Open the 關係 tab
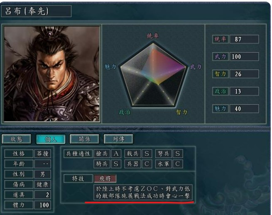This screenshot has width=272, height=215. click(x=84, y=139)
